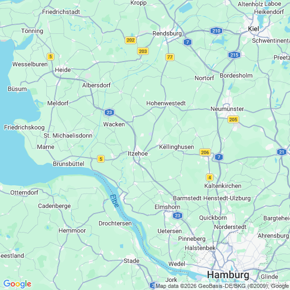Select the blue 215 highway shield
Screen dimensions: 290x290
click(x=234, y=55)
